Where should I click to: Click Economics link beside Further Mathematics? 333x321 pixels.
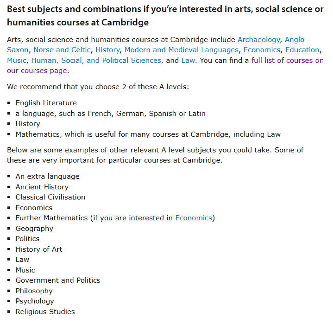pos(194,218)
